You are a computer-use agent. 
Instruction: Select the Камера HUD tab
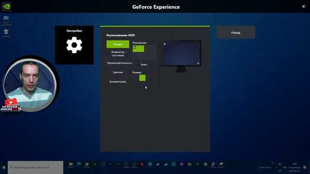point(118,44)
